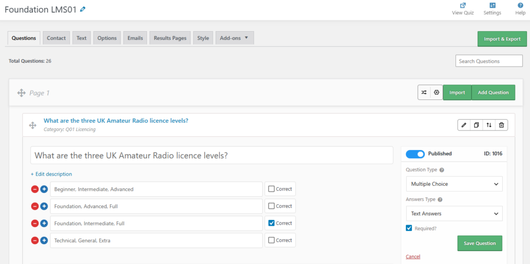Click the Page 1 Import button
The width and height of the screenshot is (530, 264).
(457, 92)
